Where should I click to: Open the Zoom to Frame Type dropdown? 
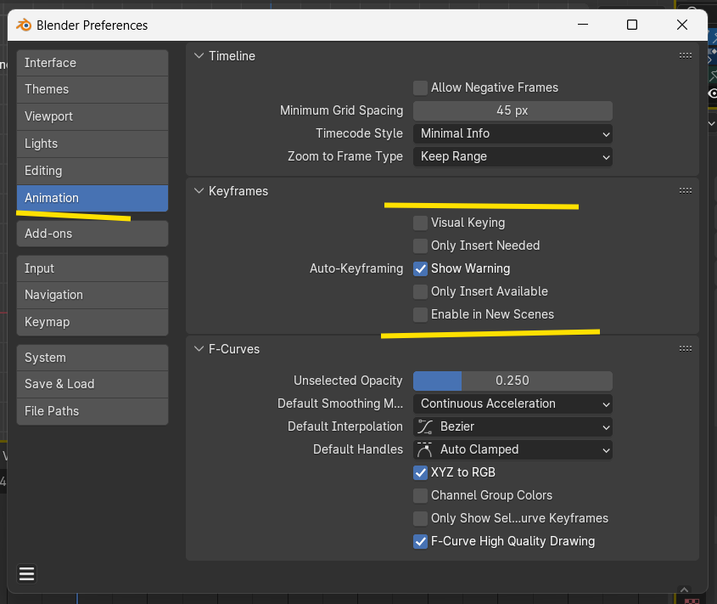(x=513, y=156)
